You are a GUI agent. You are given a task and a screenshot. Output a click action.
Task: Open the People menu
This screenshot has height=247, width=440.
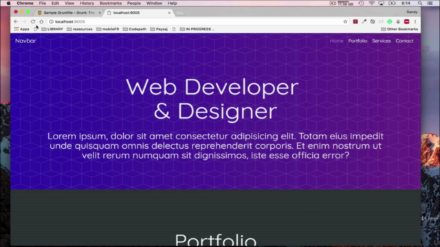click(134, 3)
